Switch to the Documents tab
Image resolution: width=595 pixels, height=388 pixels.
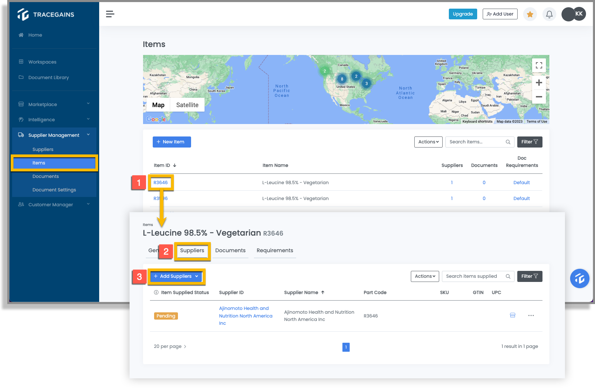230,250
